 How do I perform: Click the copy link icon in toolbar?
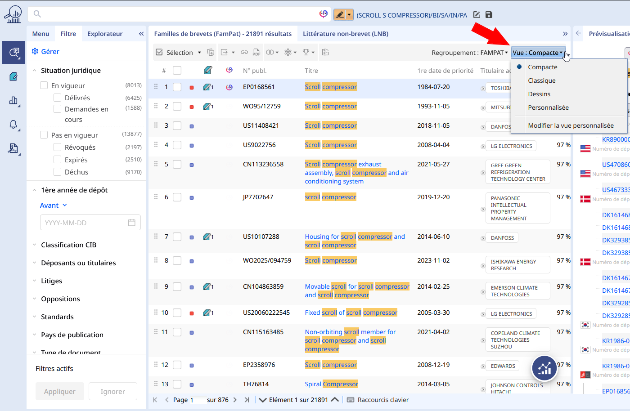tap(244, 53)
